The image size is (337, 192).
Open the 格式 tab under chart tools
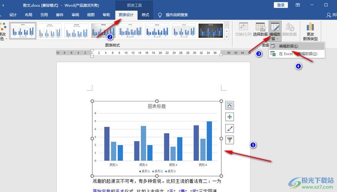(x=145, y=15)
